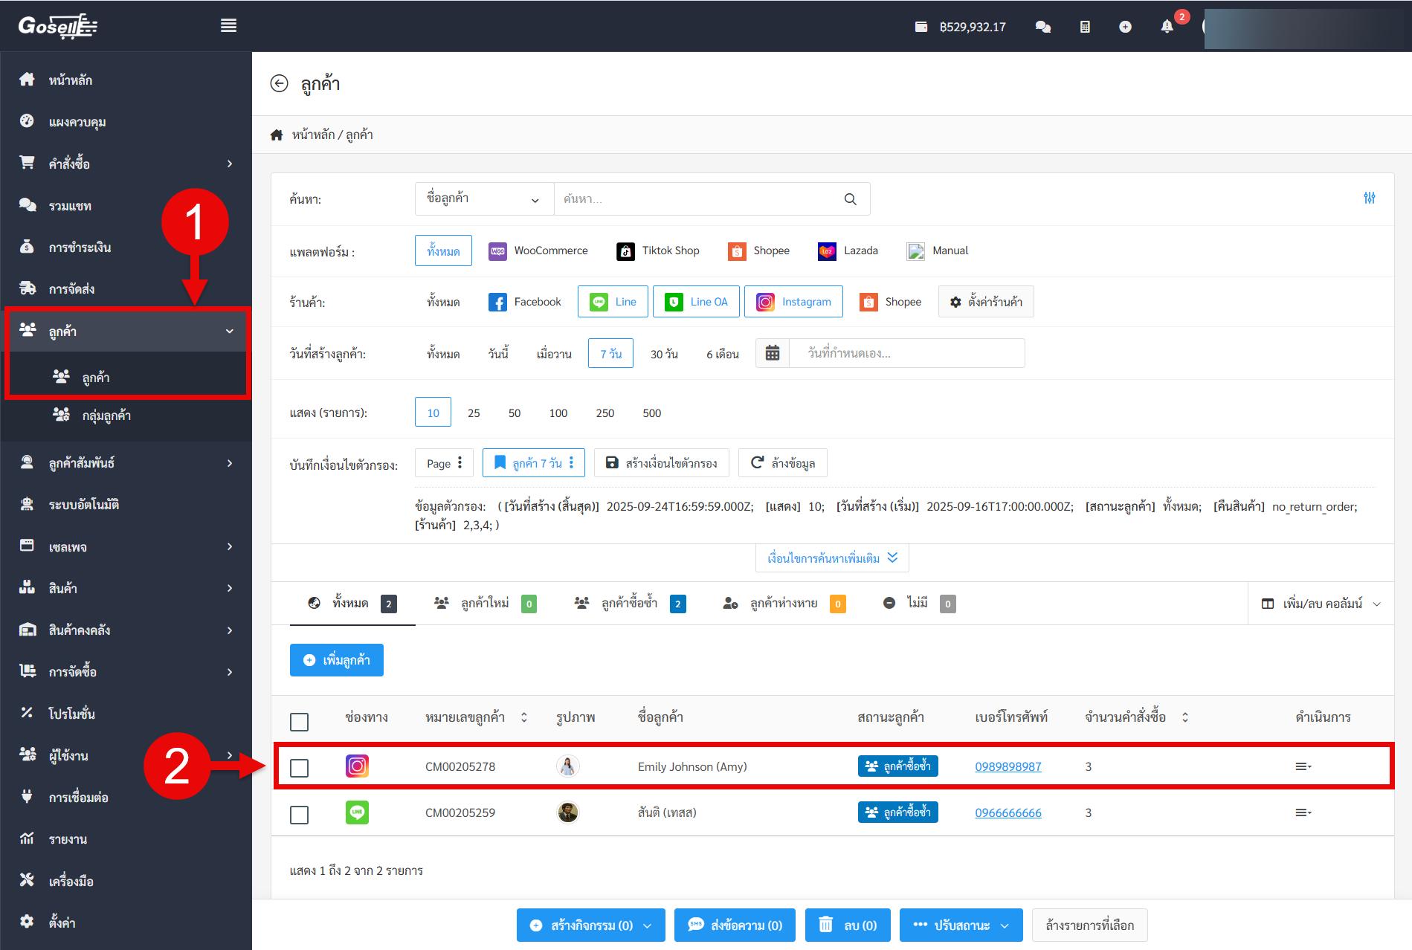Click the add customer button

[336, 660]
